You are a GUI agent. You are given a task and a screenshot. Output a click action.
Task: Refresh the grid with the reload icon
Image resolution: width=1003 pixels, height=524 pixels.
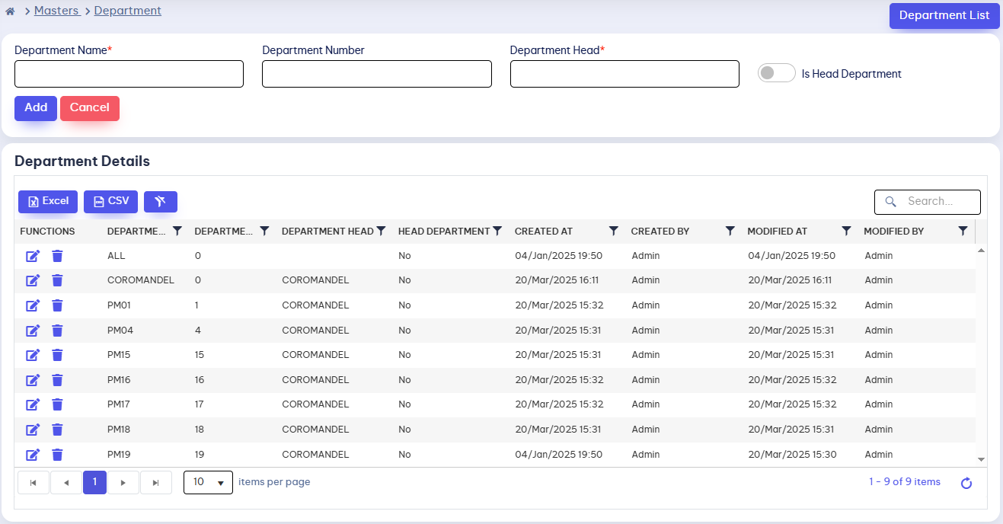966,483
